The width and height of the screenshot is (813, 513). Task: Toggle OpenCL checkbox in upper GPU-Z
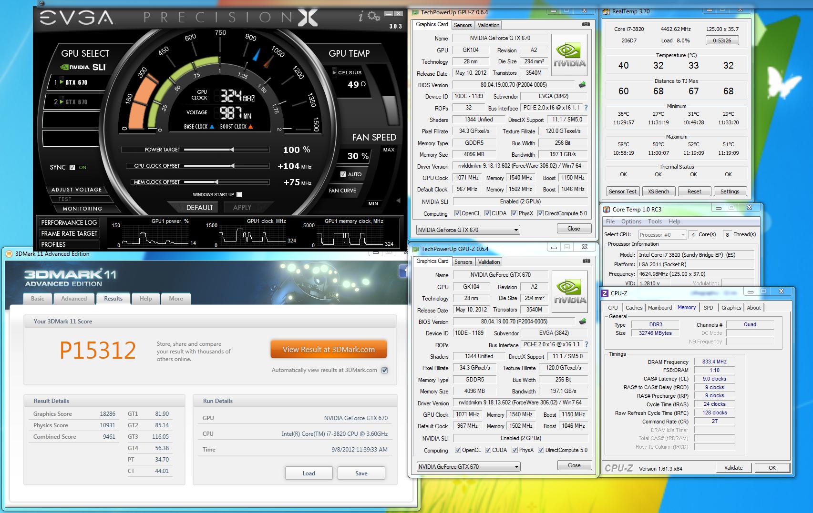pos(457,213)
